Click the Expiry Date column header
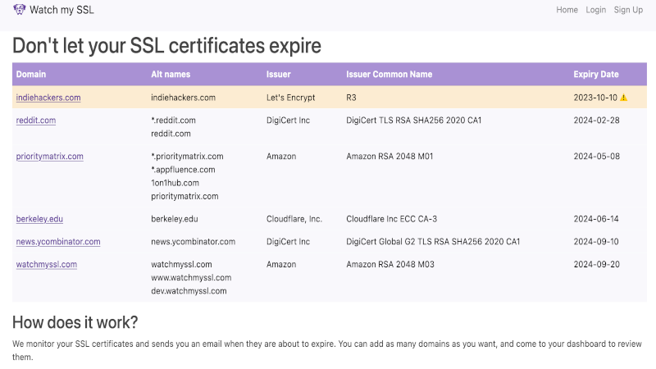Screen dimensions: 656x369 point(596,75)
